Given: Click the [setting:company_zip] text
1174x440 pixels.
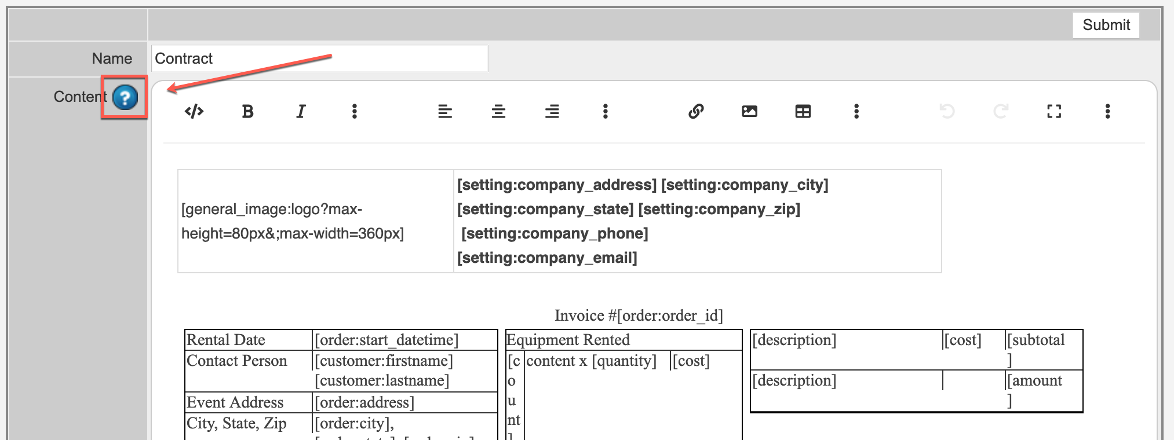Looking at the screenshot, I should click(719, 209).
